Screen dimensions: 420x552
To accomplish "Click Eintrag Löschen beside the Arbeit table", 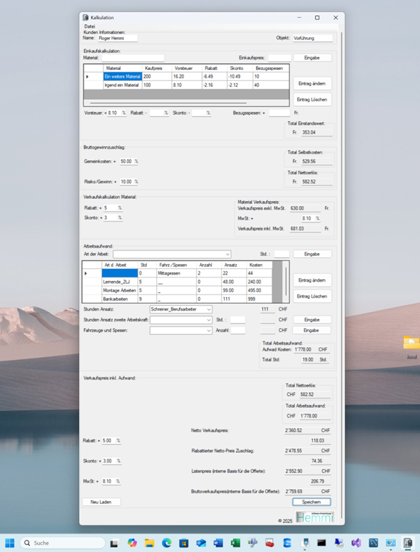I will click(x=312, y=296).
